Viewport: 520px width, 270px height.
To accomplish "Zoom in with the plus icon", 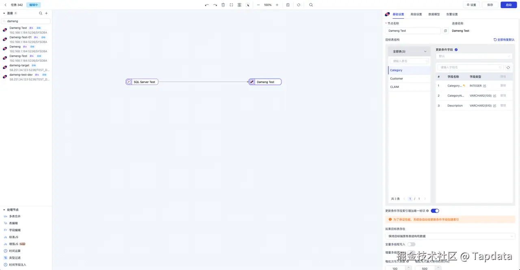I will 277,5.
